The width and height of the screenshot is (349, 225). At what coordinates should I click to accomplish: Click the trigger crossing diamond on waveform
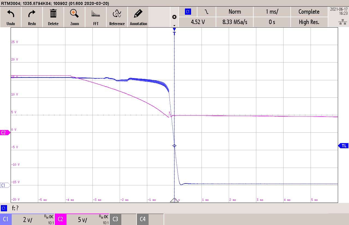pos(174,146)
